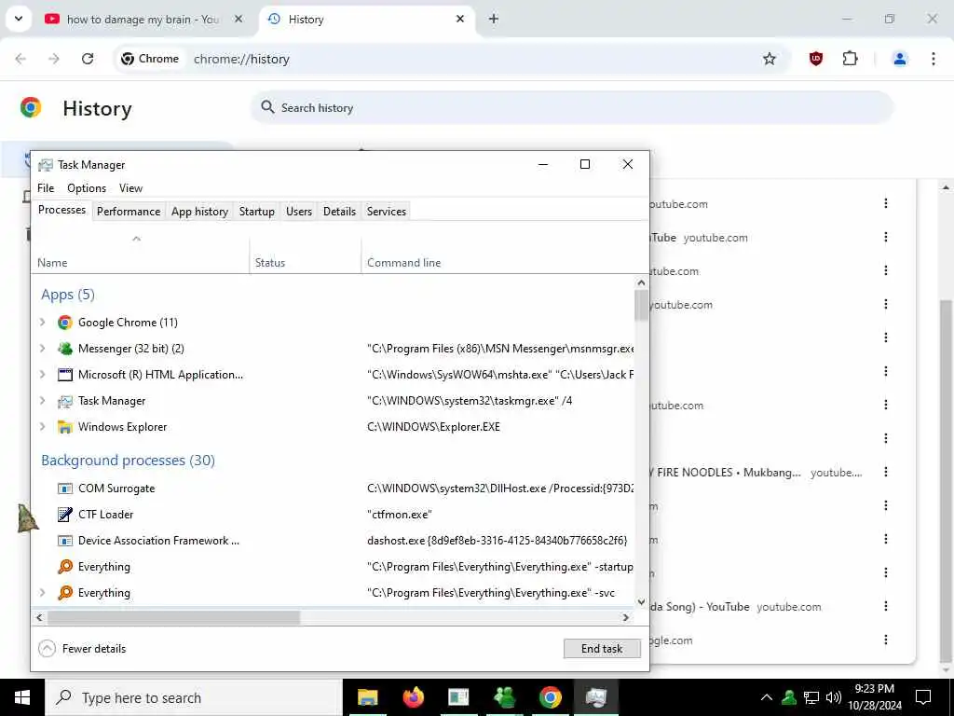
Task: Open the Chrome tab search dropdown
Action: [x=19, y=19]
